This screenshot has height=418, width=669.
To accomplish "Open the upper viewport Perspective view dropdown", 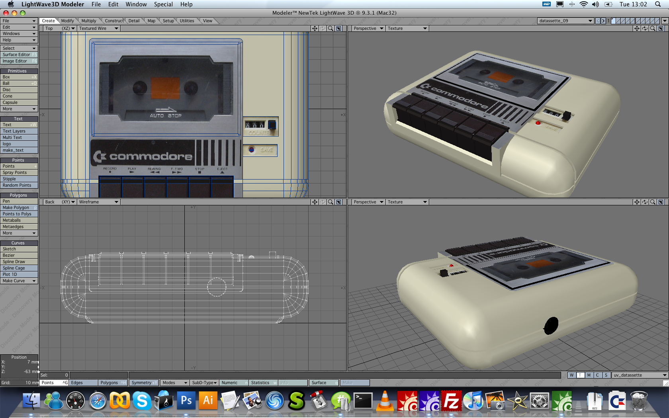I will tap(368, 28).
